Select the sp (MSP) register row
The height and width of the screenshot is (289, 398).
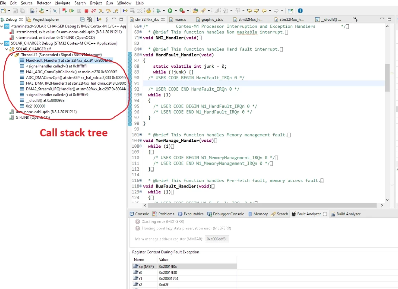[185, 266]
